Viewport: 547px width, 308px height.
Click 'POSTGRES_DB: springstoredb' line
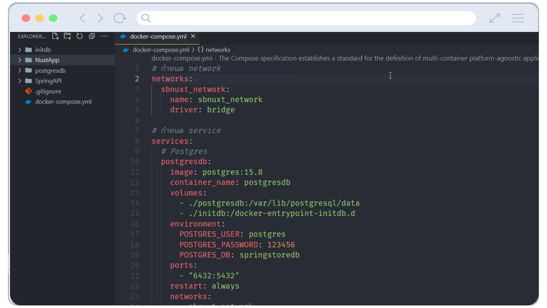(239, 255)
